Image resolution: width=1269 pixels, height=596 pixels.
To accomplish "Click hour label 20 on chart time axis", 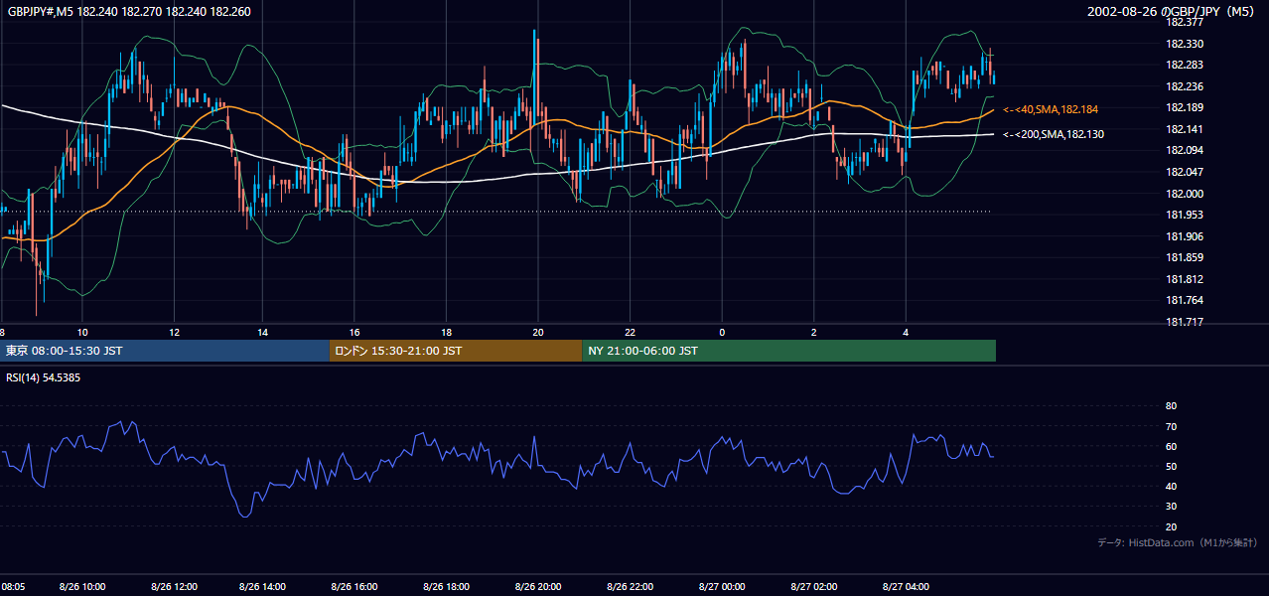I will [538, 333].
